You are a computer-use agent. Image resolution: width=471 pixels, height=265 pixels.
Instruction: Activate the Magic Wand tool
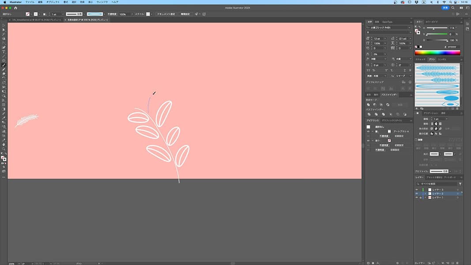pos(4,34)
